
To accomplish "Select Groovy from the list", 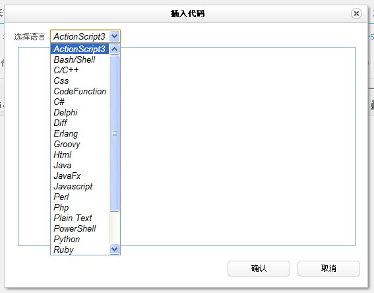I will click(80, 144).
